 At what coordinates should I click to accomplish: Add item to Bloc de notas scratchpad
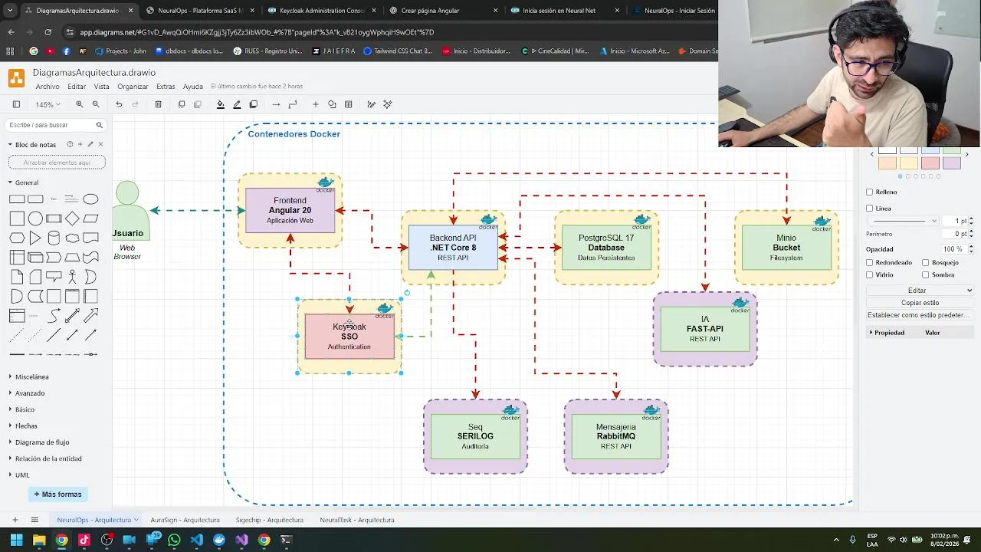pyautogui.click(x=80, y=144)
